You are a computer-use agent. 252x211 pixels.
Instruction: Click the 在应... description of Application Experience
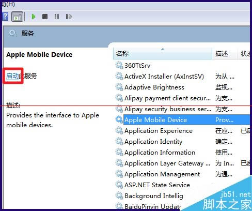[x=224, y=131]
